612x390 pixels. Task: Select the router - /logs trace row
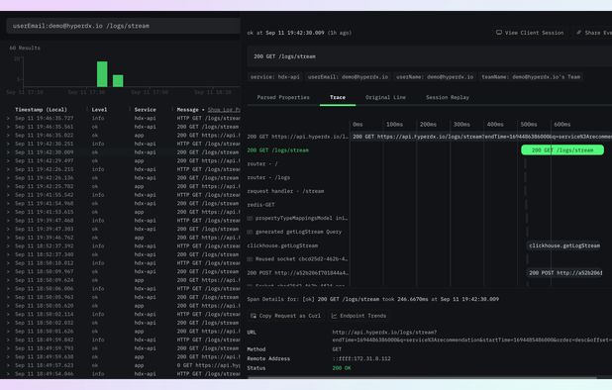(268, 177)
